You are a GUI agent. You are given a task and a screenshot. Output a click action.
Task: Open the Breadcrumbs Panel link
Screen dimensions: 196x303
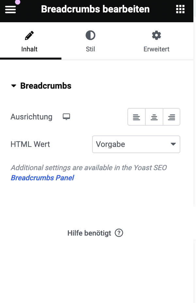coord(42,178)
